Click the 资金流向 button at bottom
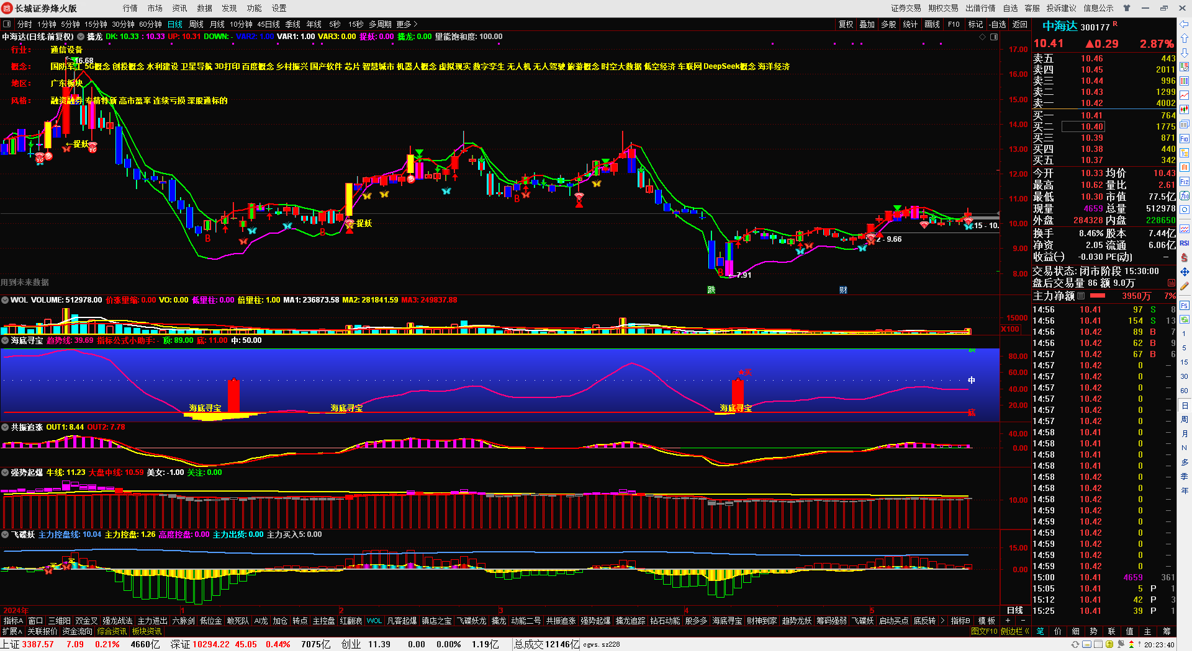Image resolution: width=1192 pixels, height=651 pixels. 78,631
